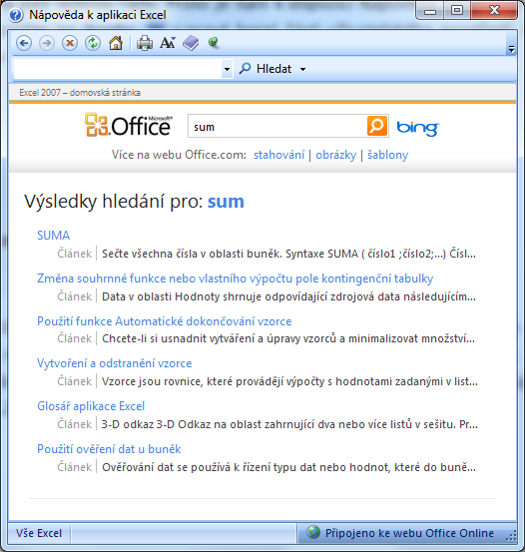
Task: Refresh the help page
Action: 93,43
